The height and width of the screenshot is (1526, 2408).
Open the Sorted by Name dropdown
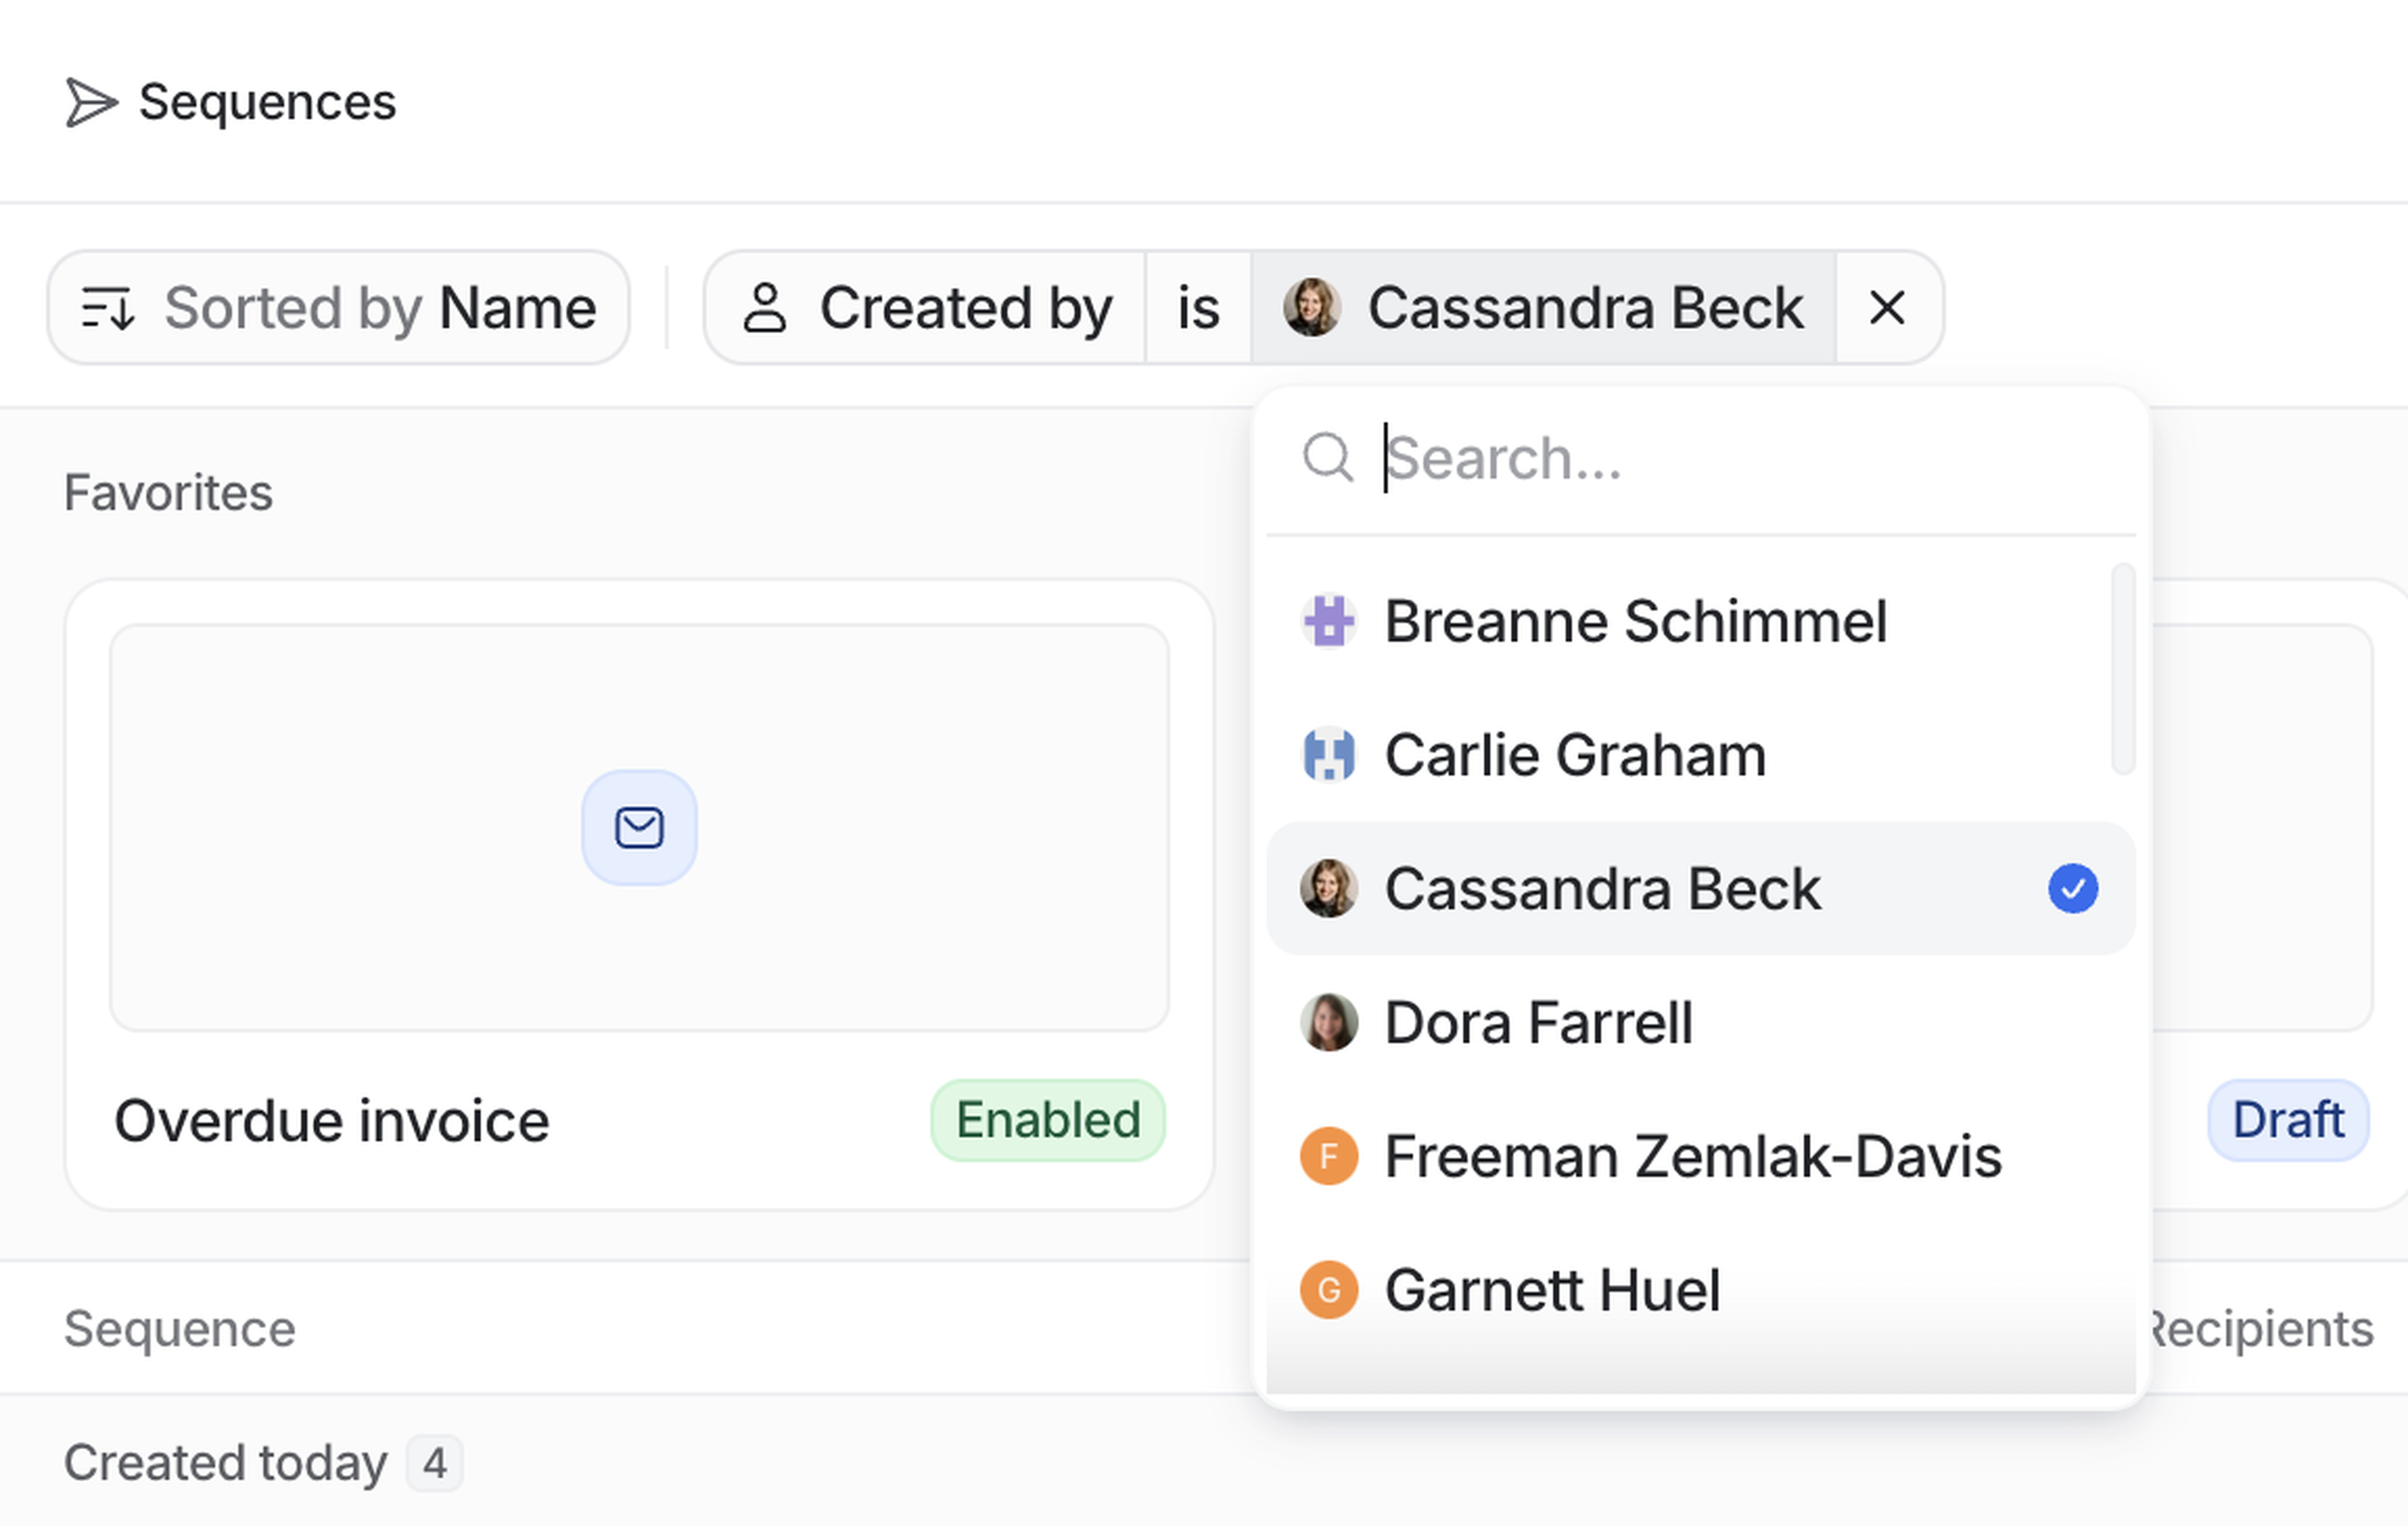[x=338, y=308]
